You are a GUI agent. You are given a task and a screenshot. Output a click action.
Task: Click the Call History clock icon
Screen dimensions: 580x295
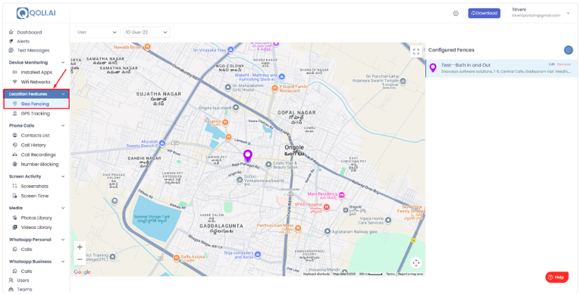click(15, 145)
